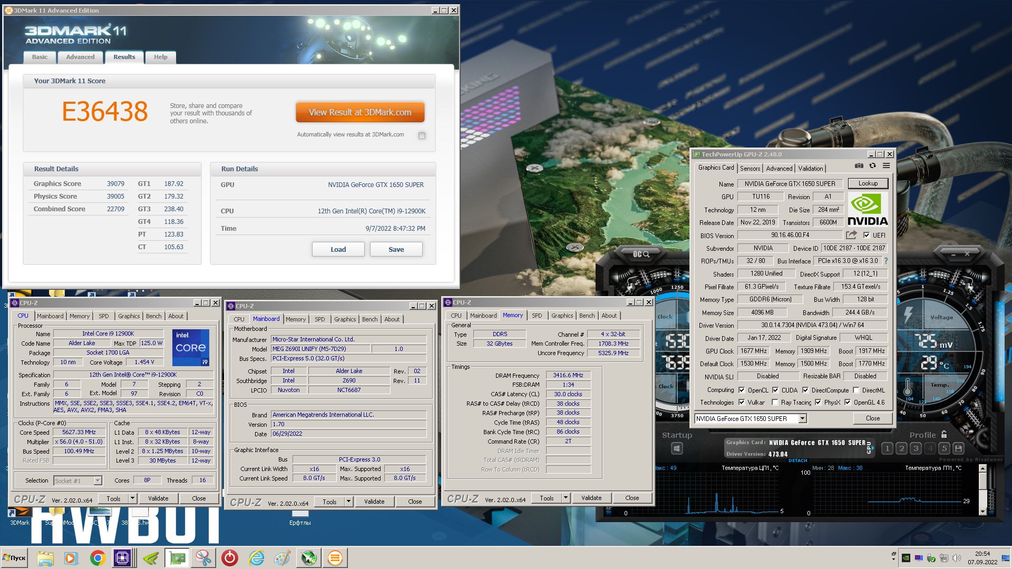Open Windows Media Player from taskbar
Image resolution: width=1012 pixels, height=569 pixels.
[71, 558]
